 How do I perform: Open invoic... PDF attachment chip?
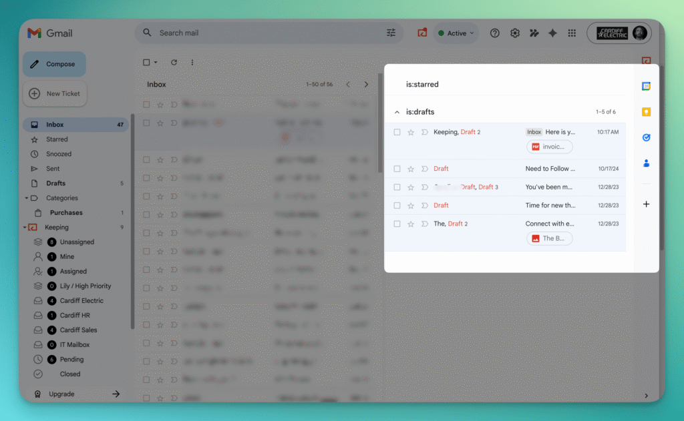click(549, 147)
